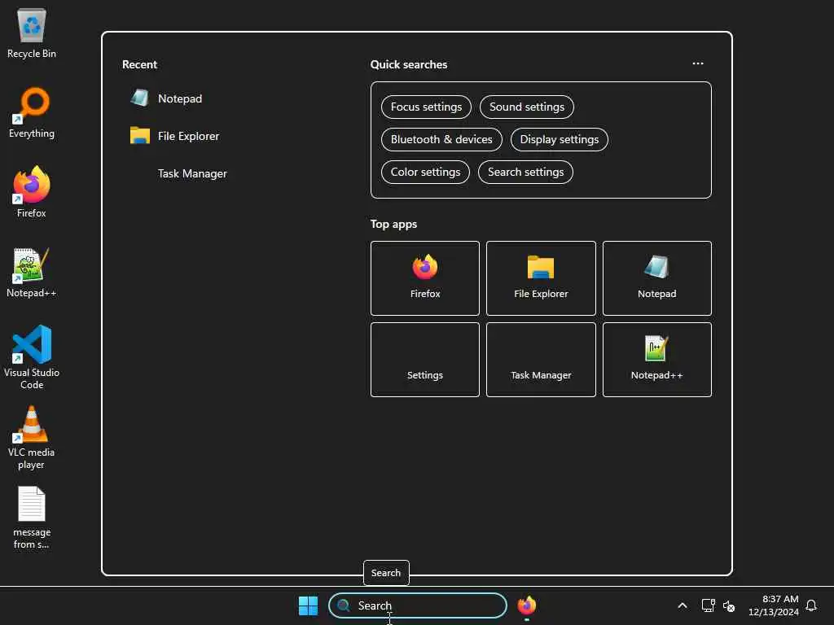Launch Notepad tile in Top apps

point(657,278)
